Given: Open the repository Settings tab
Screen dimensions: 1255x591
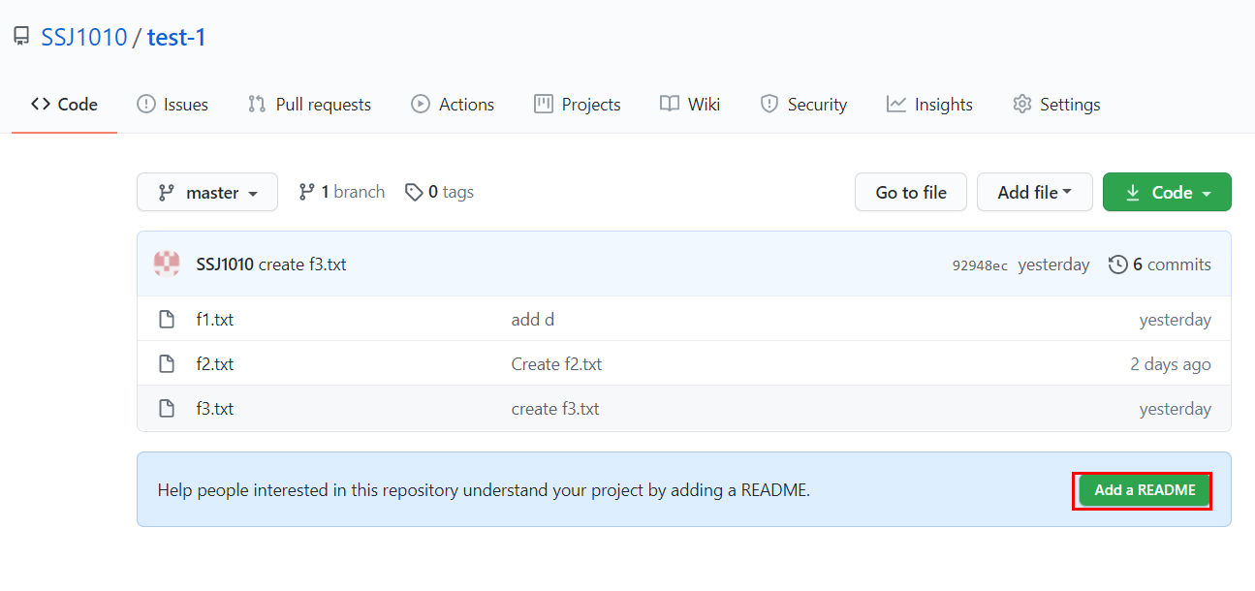Looking at the screenshot, I should pos(1056,105).
